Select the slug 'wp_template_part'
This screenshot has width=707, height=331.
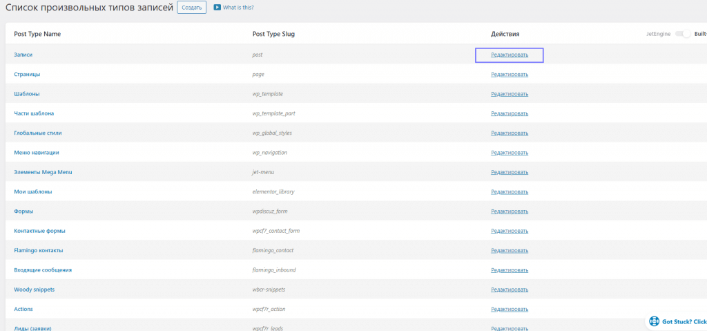coord(273,113)
